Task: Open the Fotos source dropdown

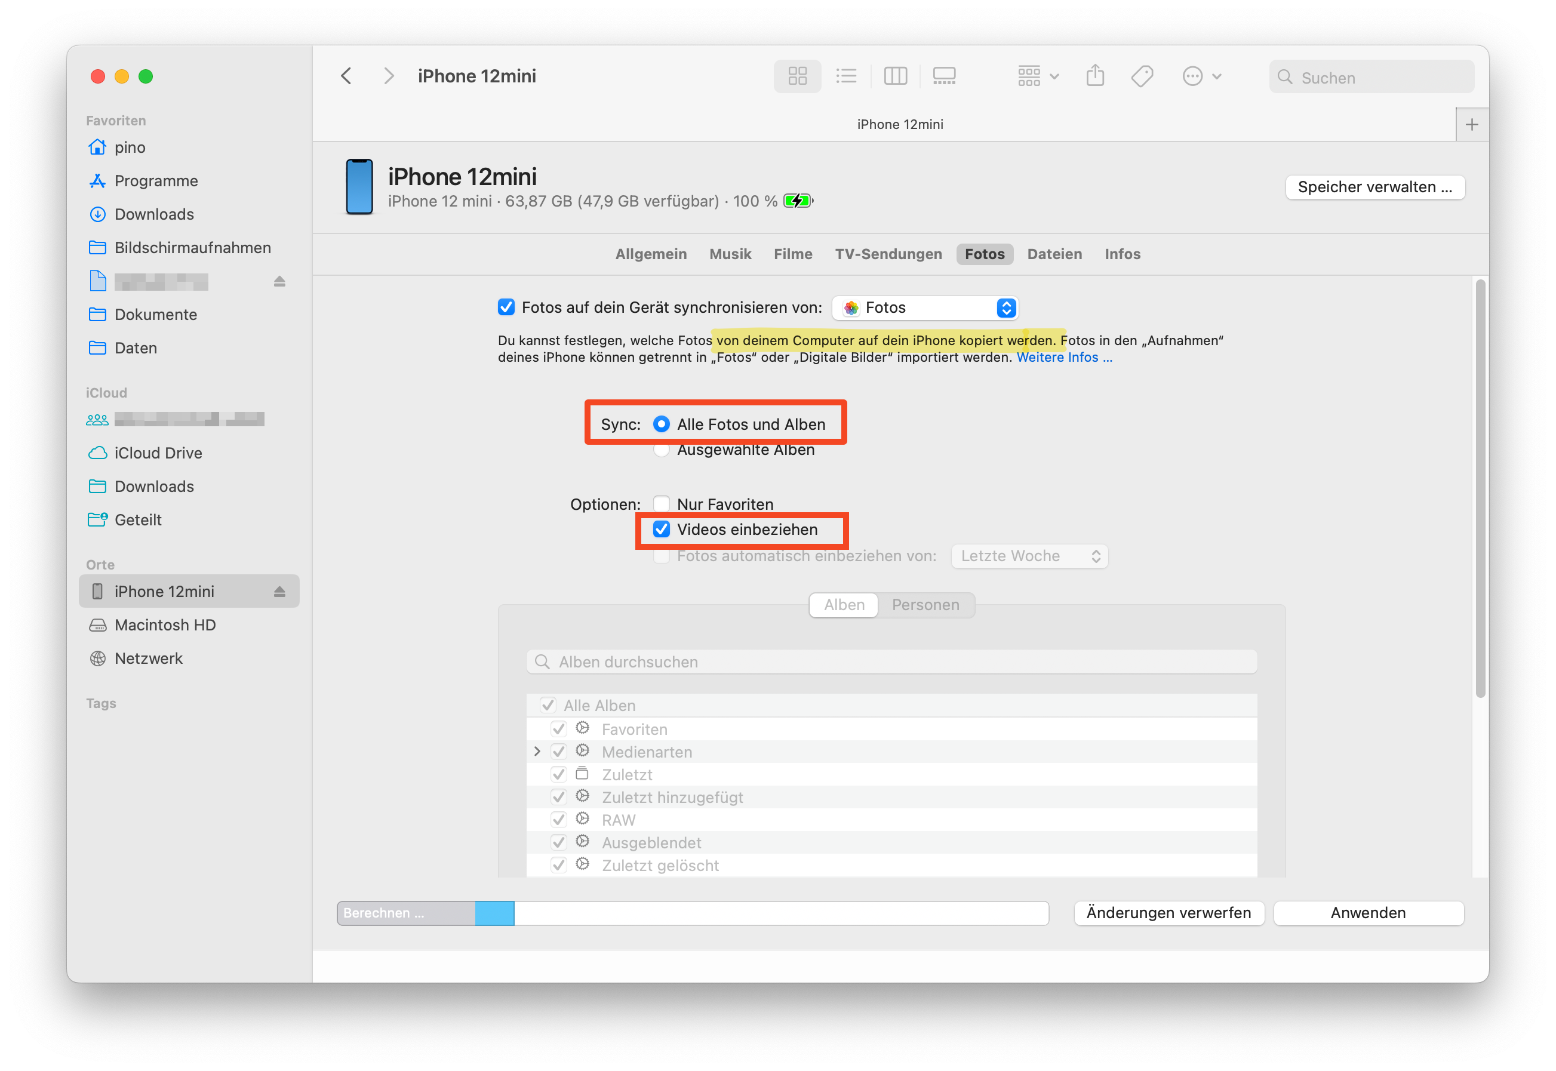Action: 925,308
